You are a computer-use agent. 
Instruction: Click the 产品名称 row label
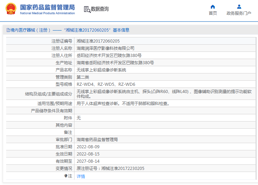64,70
